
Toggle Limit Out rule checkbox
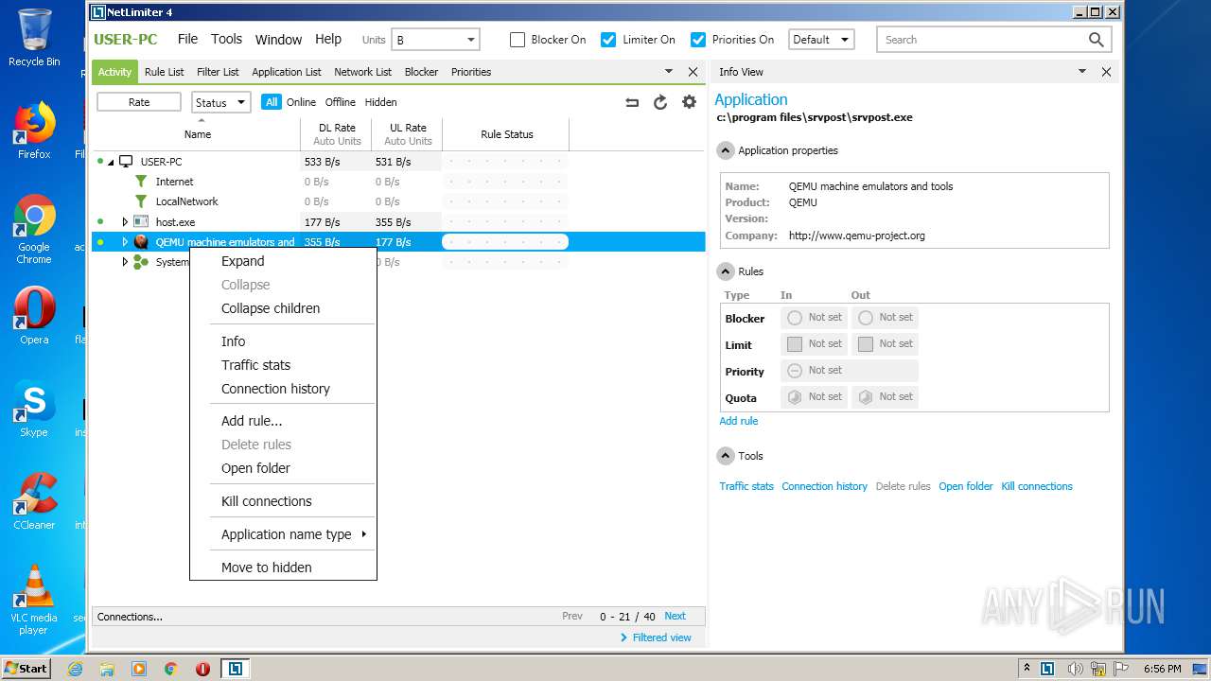point(866,344)
